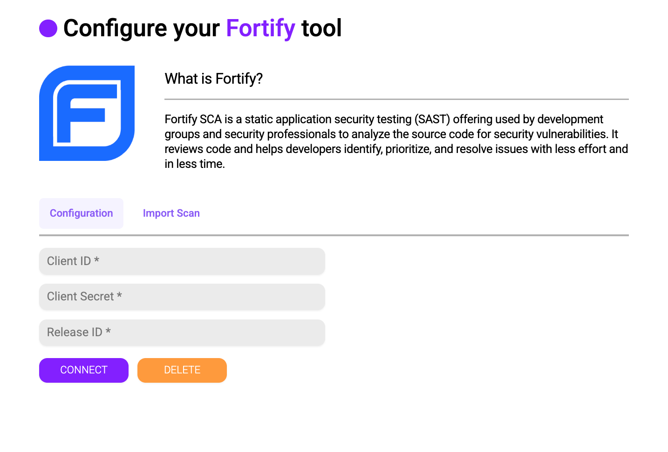Screen dimensions: 668x452
Task: Click the 'Configure your Fortify tool' title
Action: tap(202, 28)
